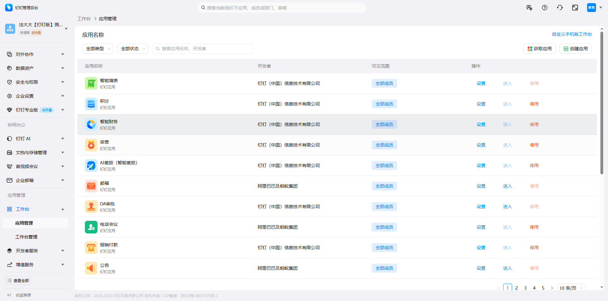The height and width of the screenshot is (301, 608).
Task: Click the 积分 app icon
Action: coord(91,104)
